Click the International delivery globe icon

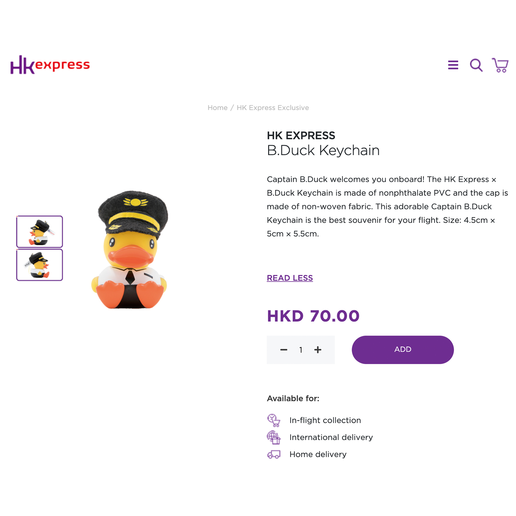point(274,437)
